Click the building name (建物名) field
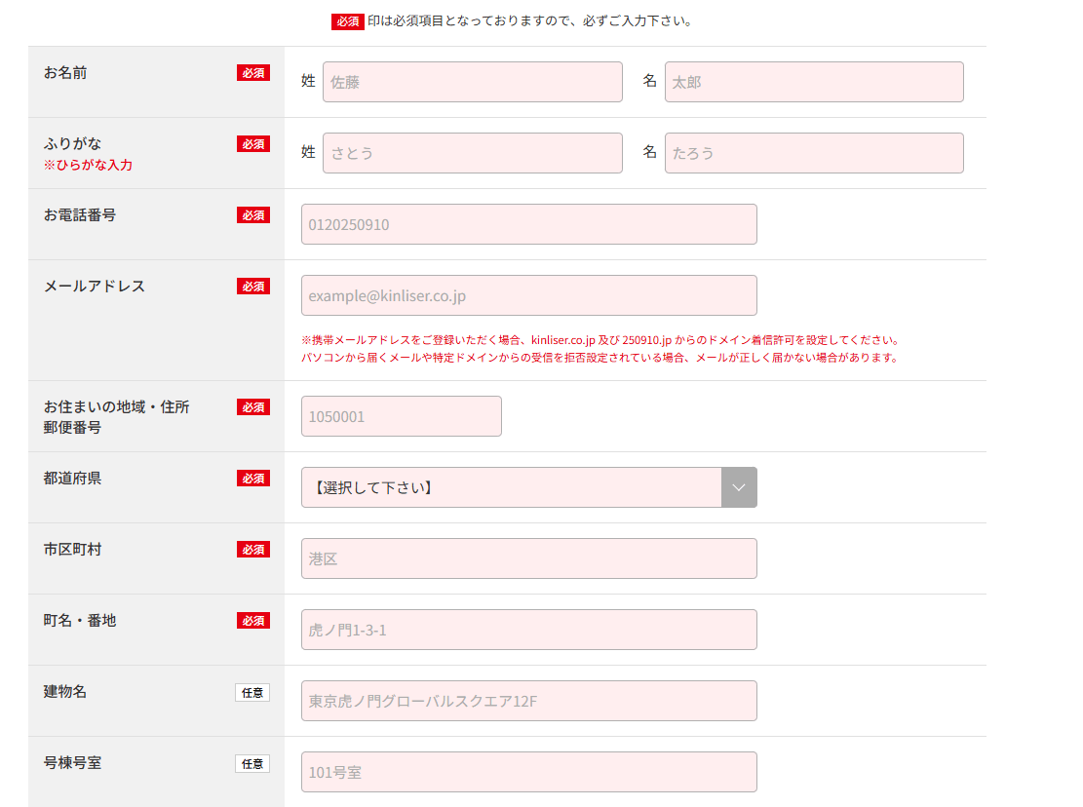 click(528, 701)
